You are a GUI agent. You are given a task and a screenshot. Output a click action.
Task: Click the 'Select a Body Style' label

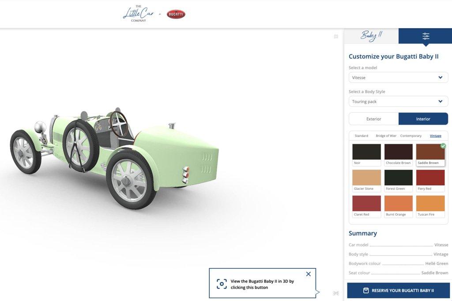(x=367, y=92)
